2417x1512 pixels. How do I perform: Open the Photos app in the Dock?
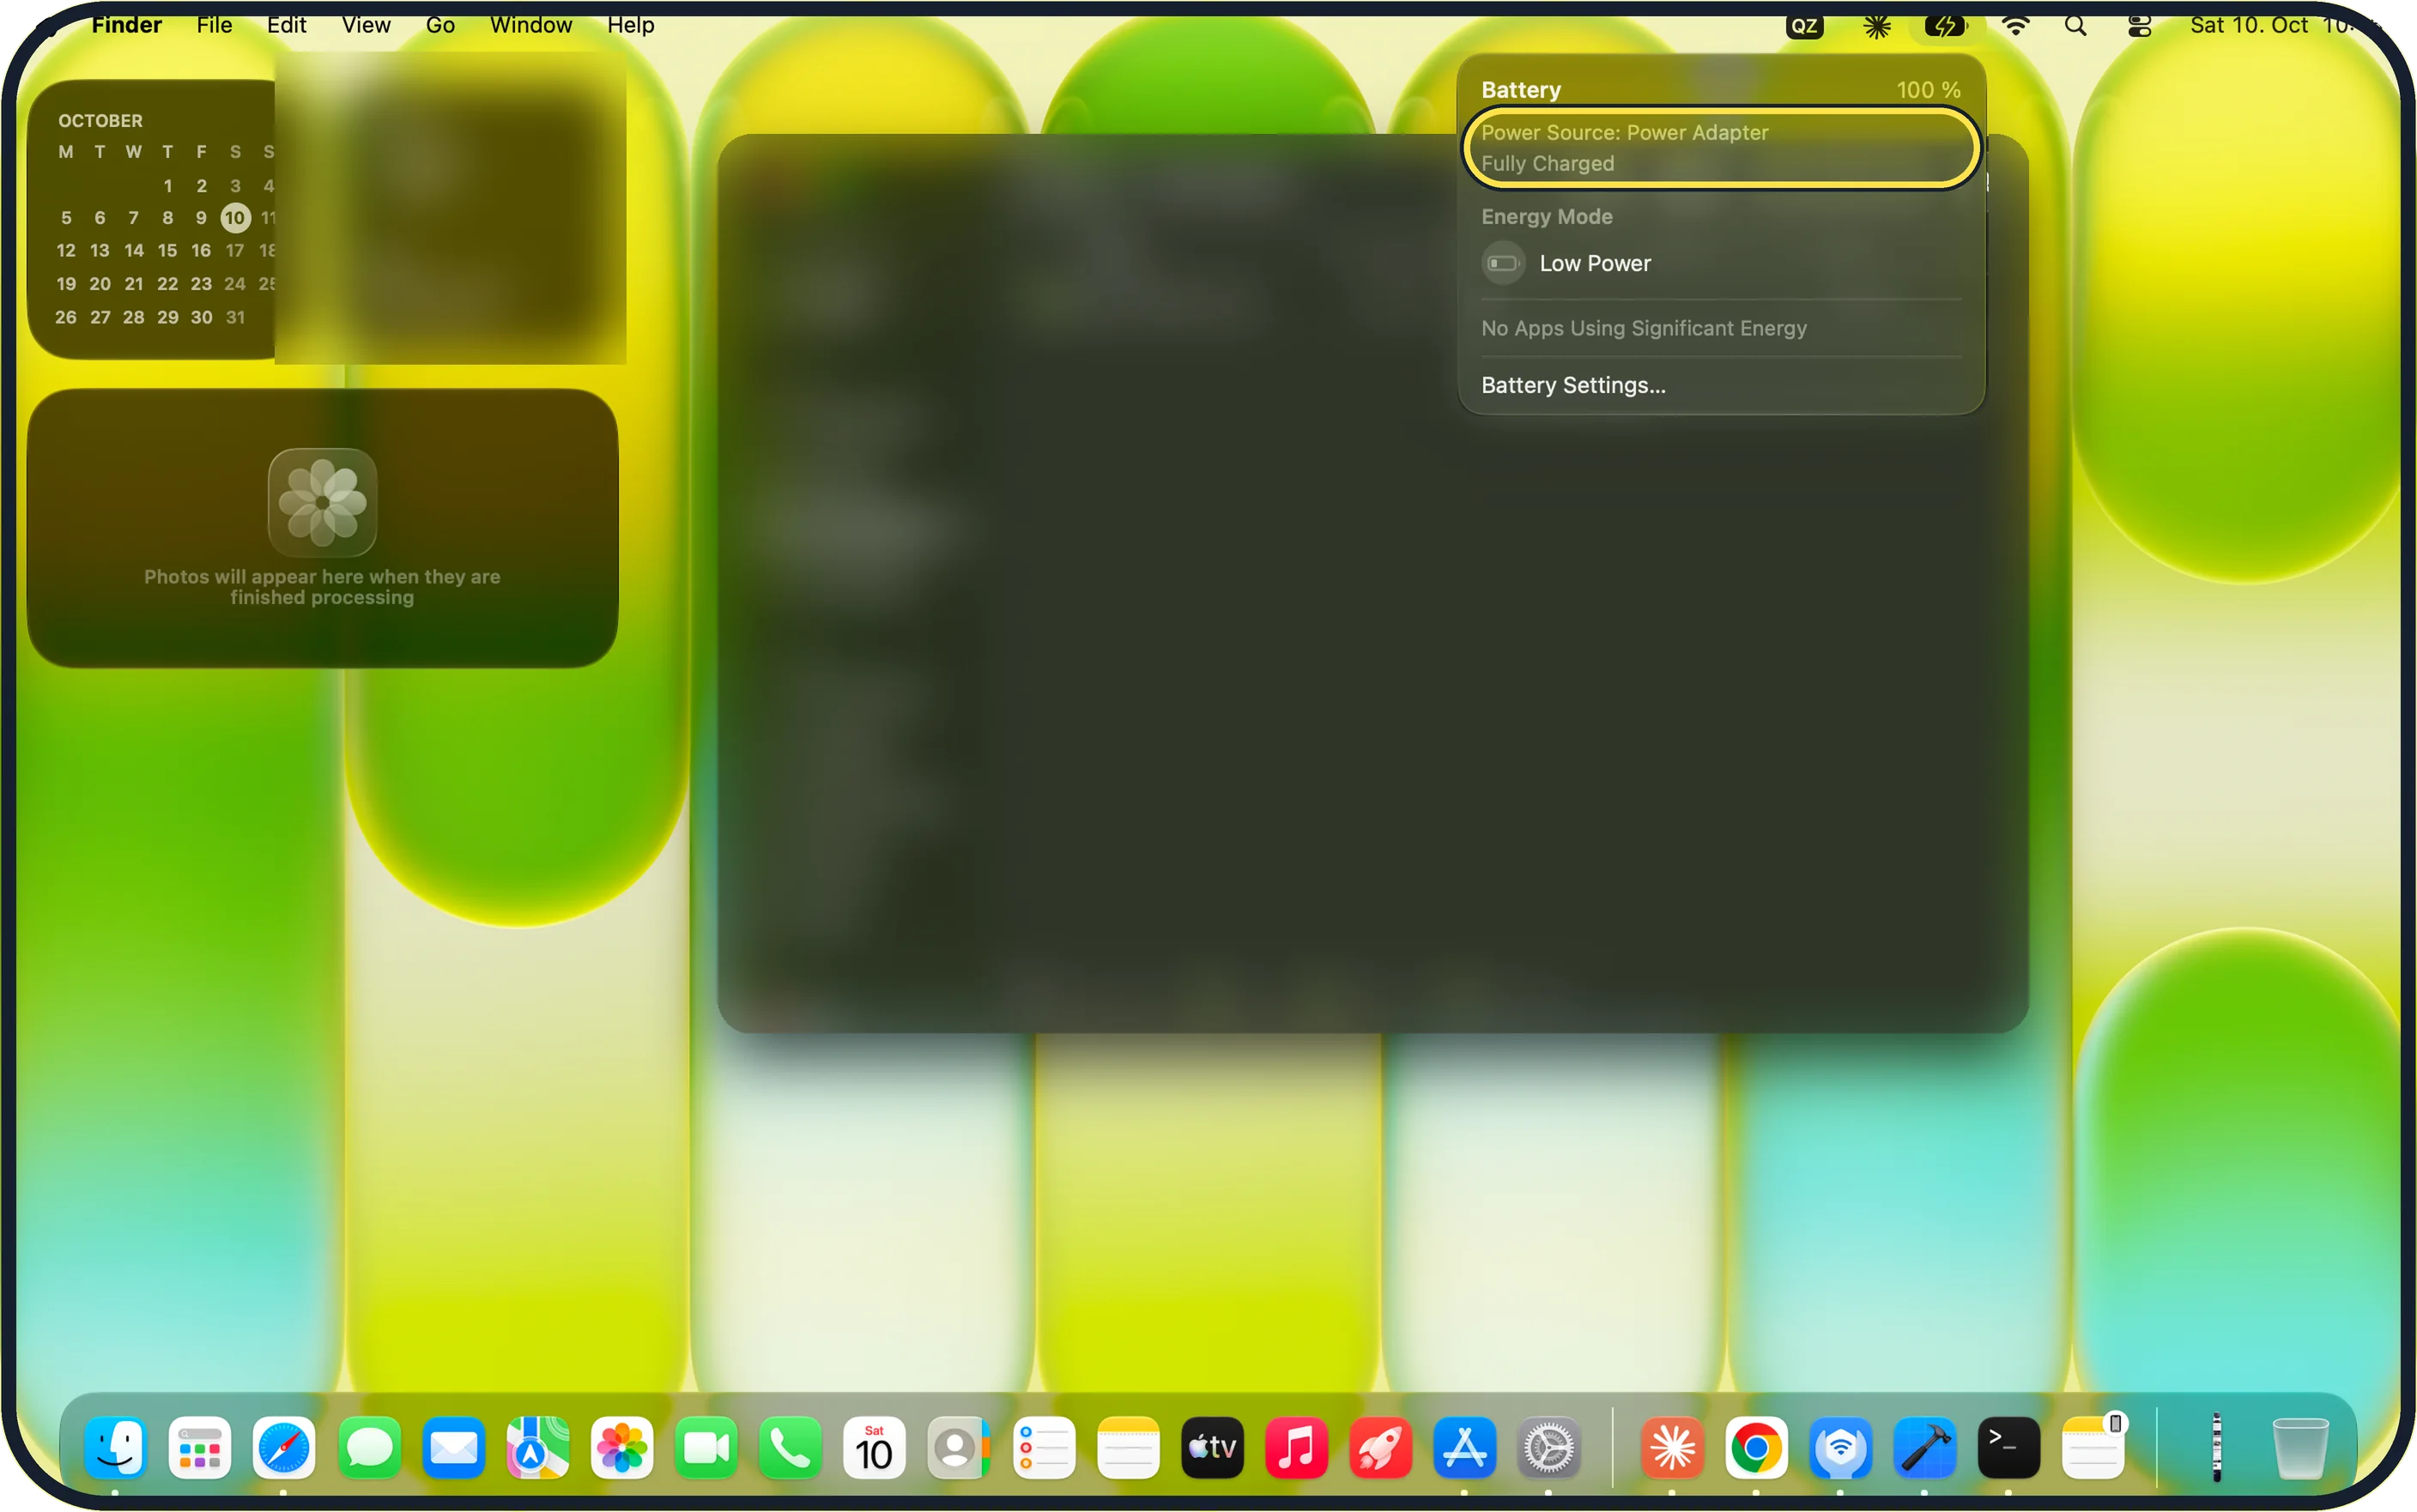621,1447
